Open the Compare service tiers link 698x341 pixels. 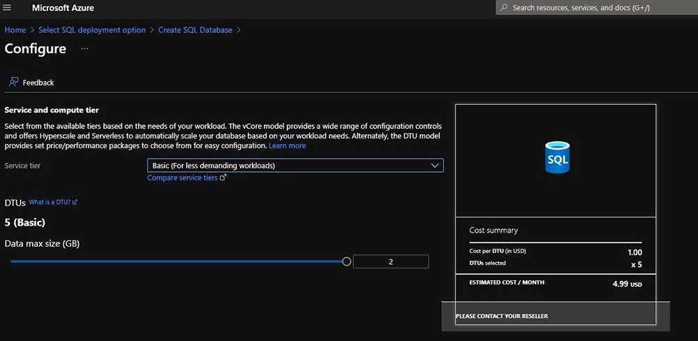click(182, 178)
